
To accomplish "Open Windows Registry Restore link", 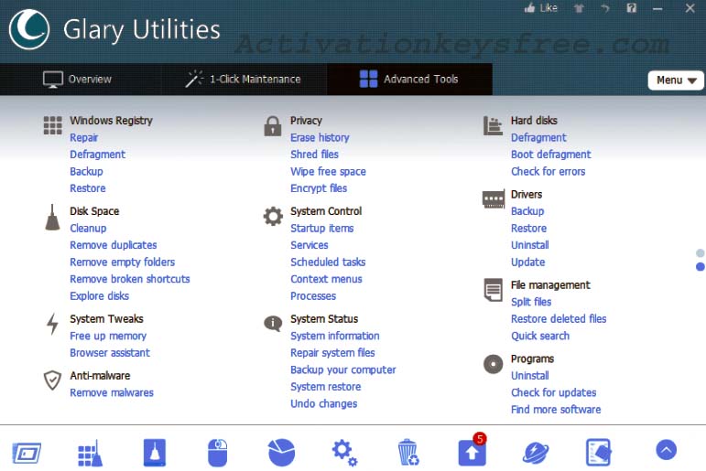I will click(x=87, y=188).
